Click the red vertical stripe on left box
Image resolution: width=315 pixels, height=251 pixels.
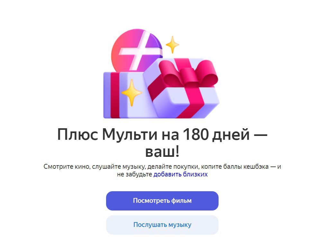pyautogui.click(x=115, y=95)
